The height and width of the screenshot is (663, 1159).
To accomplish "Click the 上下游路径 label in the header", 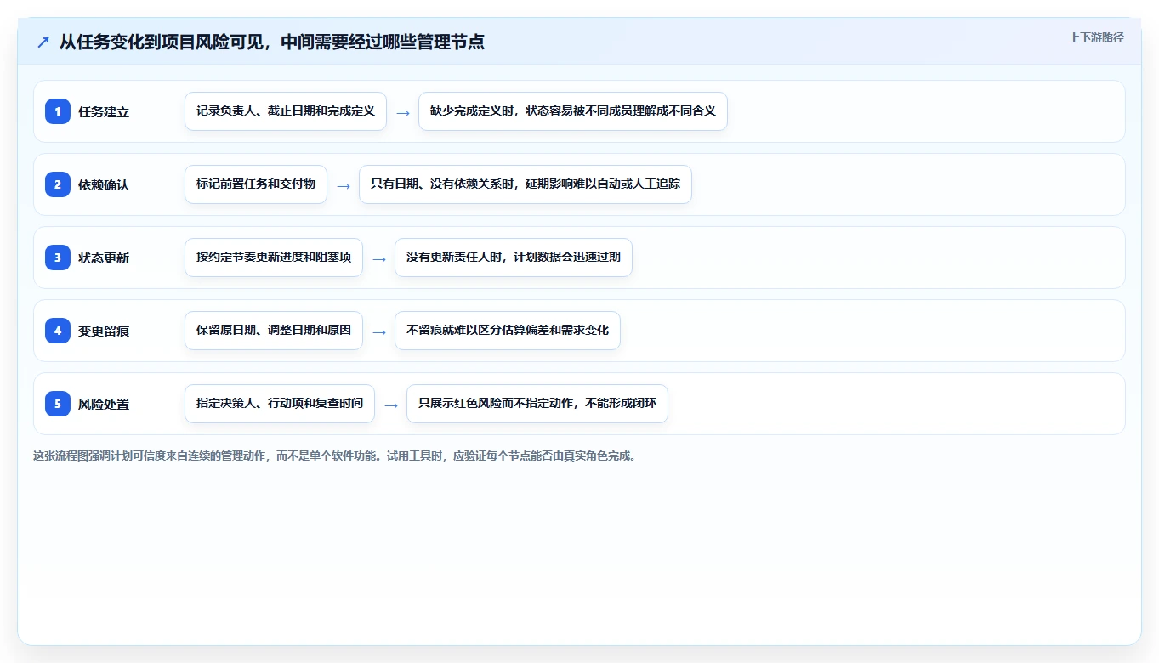I will click(1096, 37).
